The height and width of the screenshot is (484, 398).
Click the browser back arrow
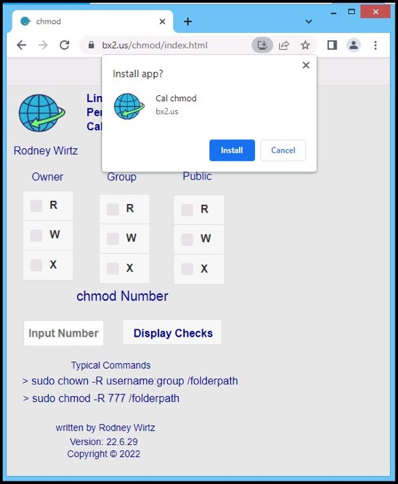tap(21, 45)
